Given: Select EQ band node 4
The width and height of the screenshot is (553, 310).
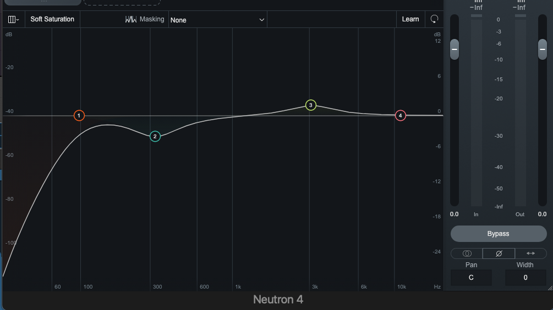Looking at the screenshot, I should point(400,115).
